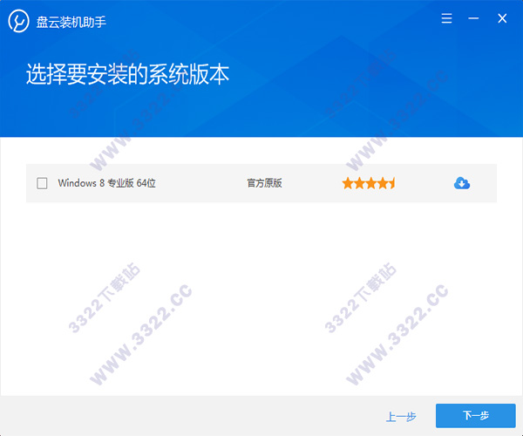Minimize the 盘云装机助手 window

473,18
